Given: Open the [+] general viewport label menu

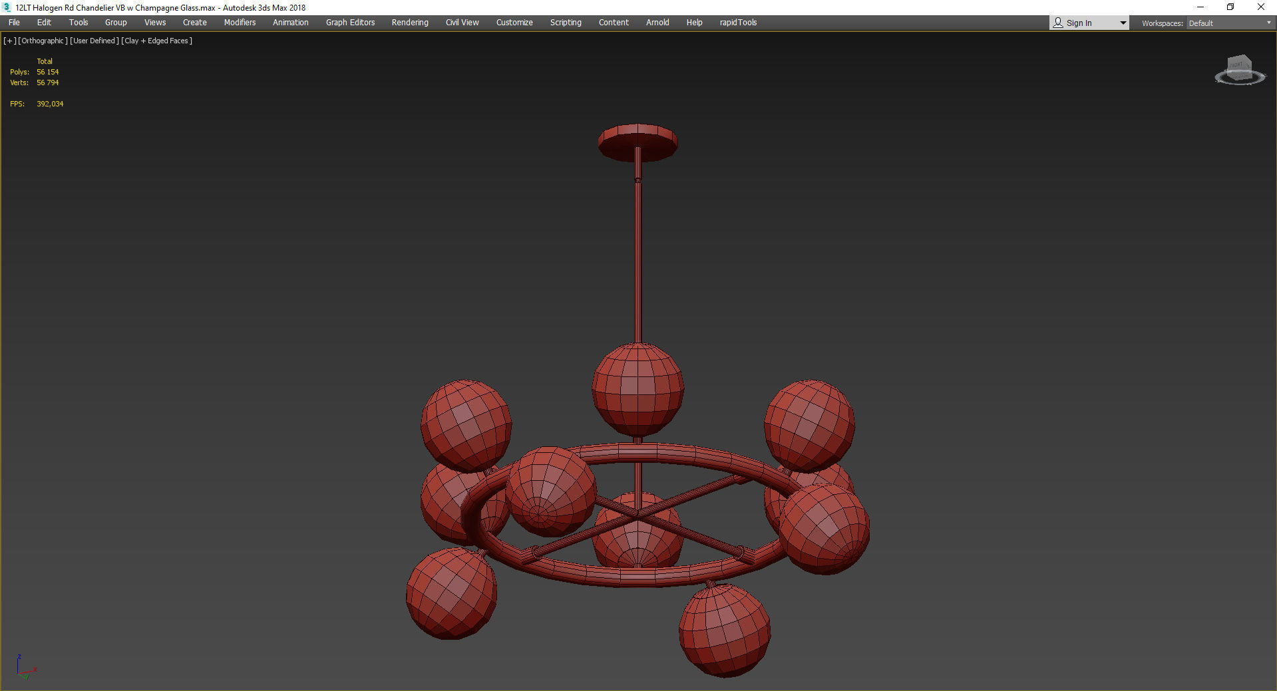Looking at the screenshot, I should point(10,41).
